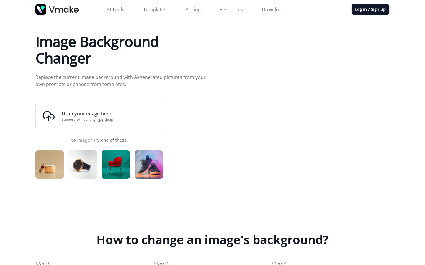The height and width of the screenshot is (265, 425).
Task: Select the red chair sample image
Action: tap(115, 164)
